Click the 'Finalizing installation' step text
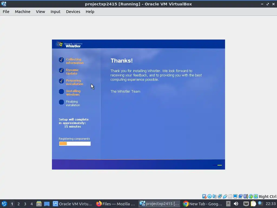Screen dimensions: 277x208 tap(73, 103)
